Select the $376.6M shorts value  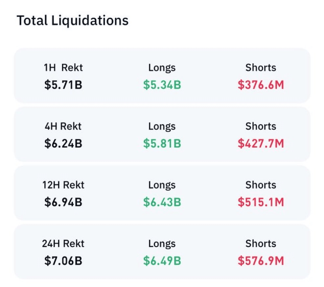pyautogui.click(x=261, y=85)
